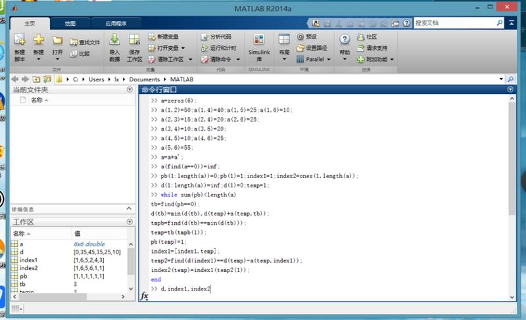Click 分析代码 (Analyze Code)
This screenshot has width=526, height=320.
[216, 37]
